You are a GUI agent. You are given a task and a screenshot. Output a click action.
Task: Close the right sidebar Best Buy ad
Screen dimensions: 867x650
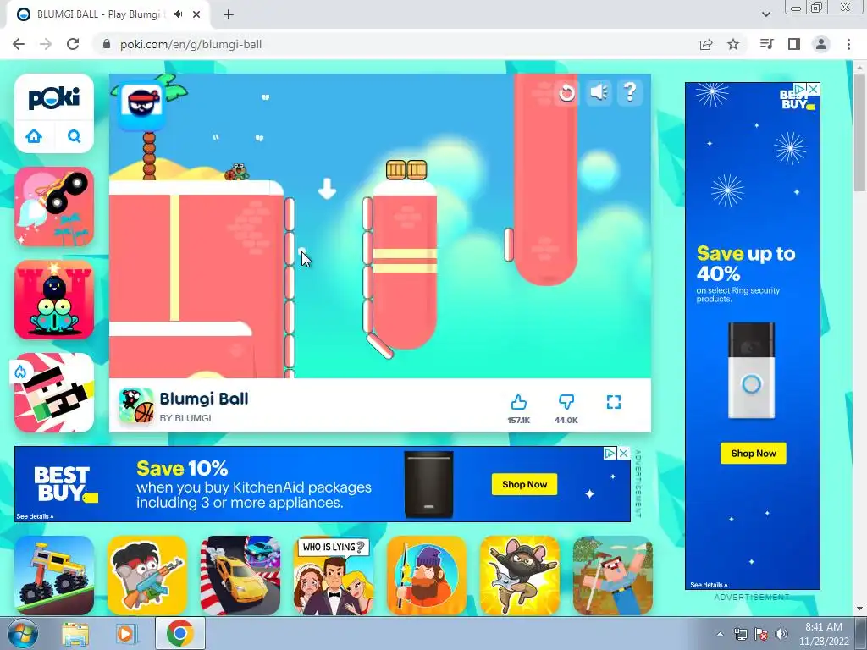(814, 89)
